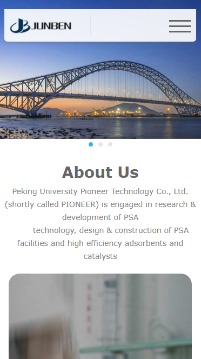Viewport: 201px width, 359px height.
Task: Click the JB emblem in logo
Action: tap(20, 25)
